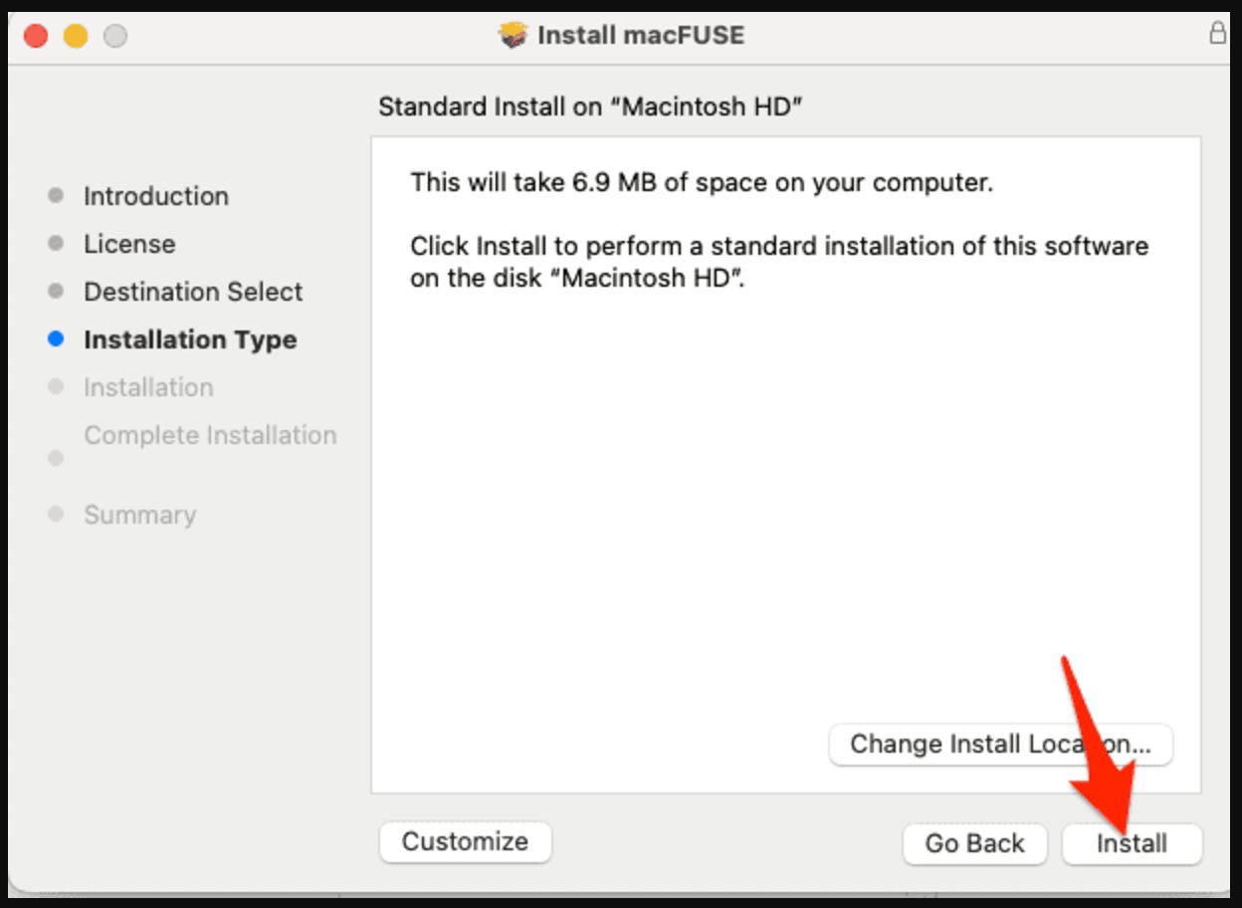The image size is (1242, 908).
Task: Select the Complete Installation step
Action: 209,435
